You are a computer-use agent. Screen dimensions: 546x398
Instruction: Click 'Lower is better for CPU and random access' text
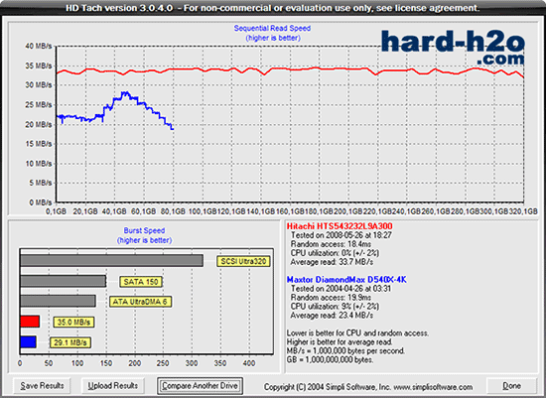pos(357,333)
